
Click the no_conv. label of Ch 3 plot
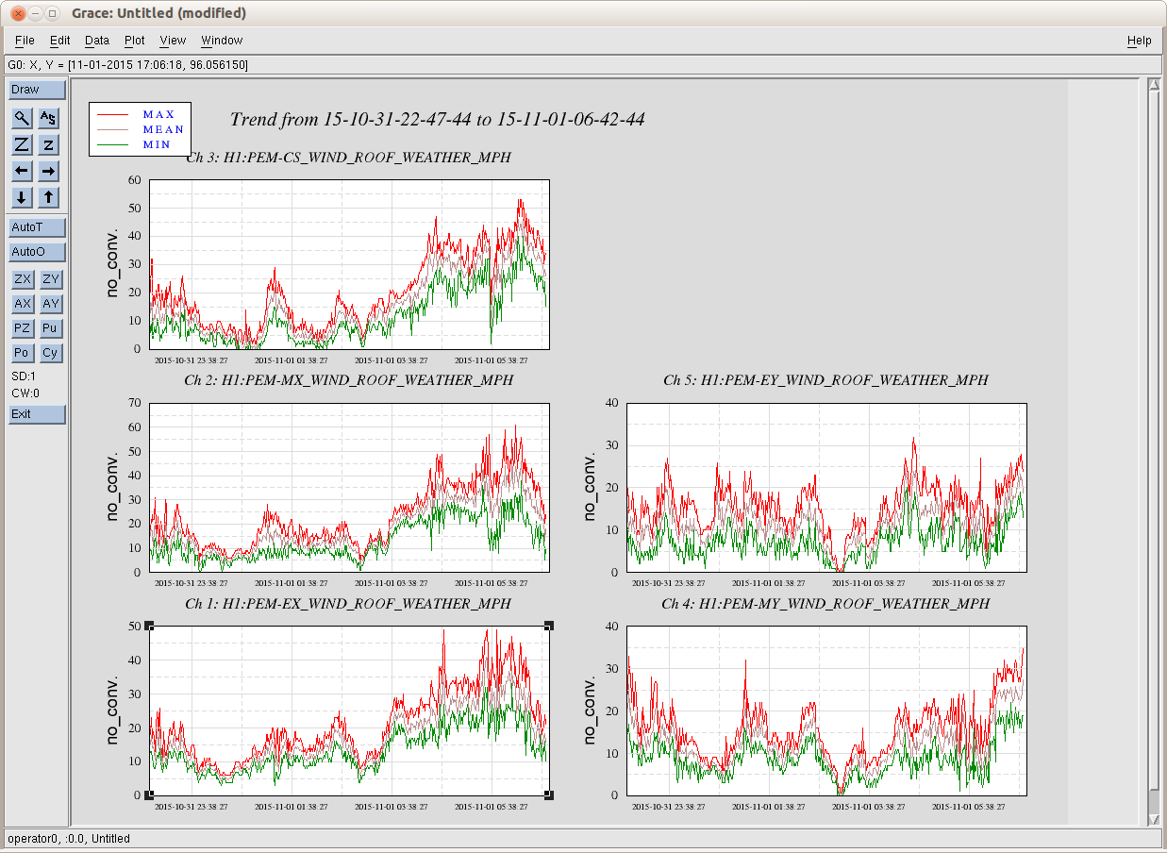click(x=113, y=264)
